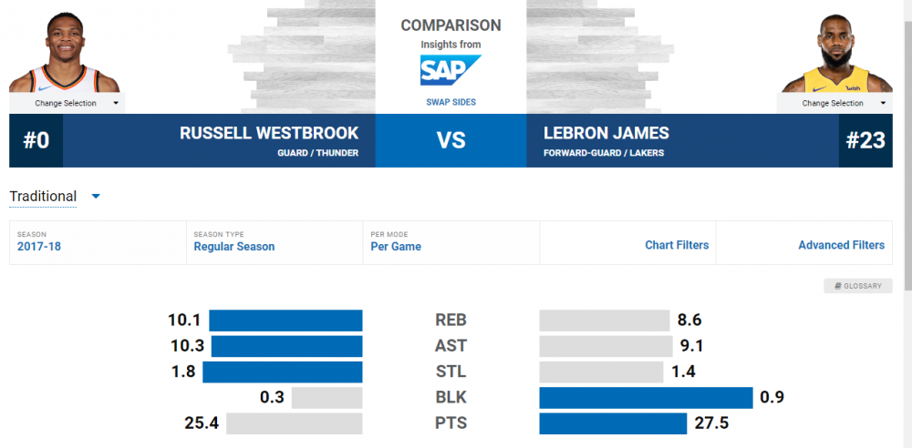912x448 pixels.
Task: Select the Season 2017-18 filter
Action: pyautogui.click(x=39, y=246)
